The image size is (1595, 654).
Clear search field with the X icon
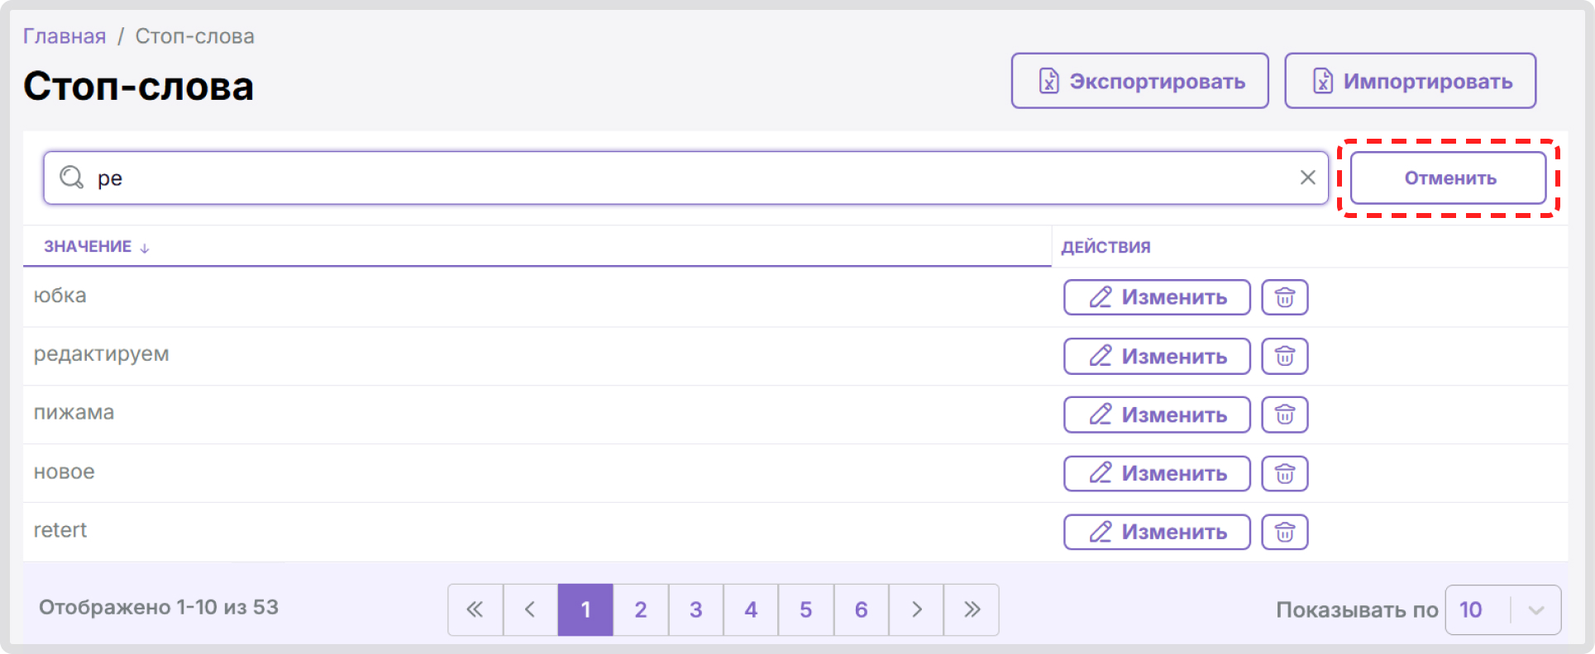pos(1307,178)
